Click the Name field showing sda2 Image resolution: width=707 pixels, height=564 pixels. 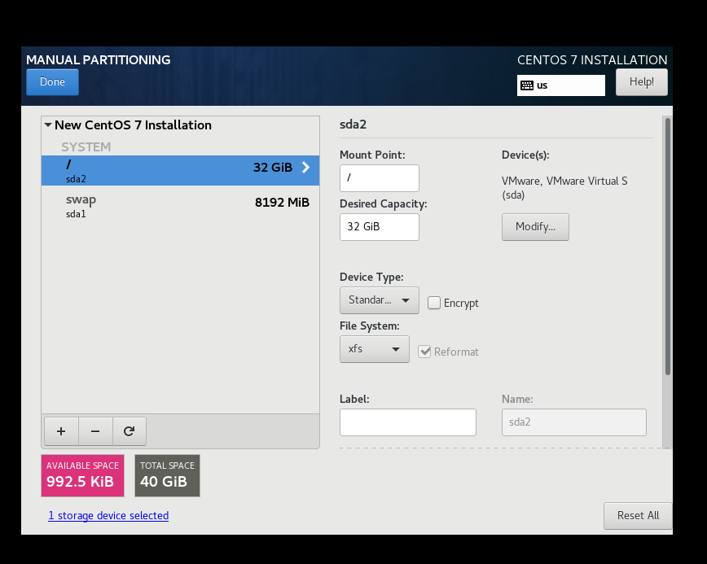pos(574,422)
